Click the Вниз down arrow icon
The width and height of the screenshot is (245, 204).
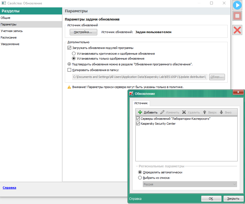pyautogui.click(x=221, y=112)
